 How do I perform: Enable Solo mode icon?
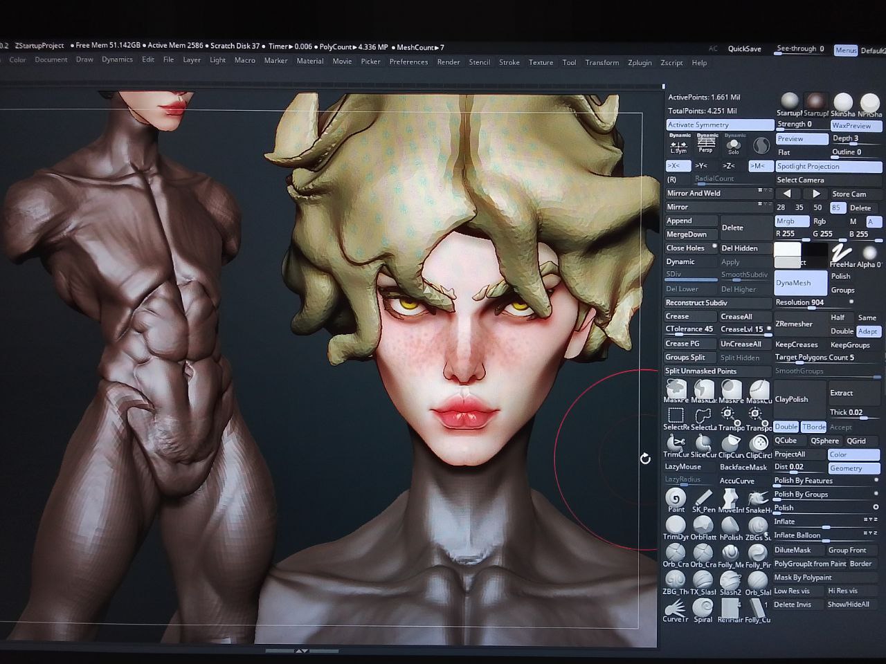[734, 144]
